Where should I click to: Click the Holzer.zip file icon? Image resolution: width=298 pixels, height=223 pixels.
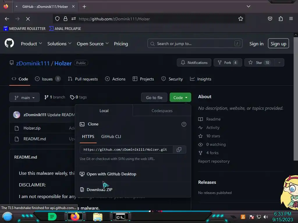point(17,128)
